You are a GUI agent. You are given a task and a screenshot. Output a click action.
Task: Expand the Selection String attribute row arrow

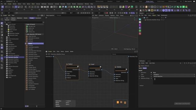(140, 78)
